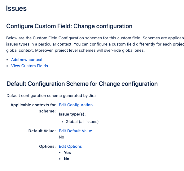Click paragraph line starting global context. Moreover
Image resolution: width=184 pixels, height=171 pixels.
pos(76,50)
